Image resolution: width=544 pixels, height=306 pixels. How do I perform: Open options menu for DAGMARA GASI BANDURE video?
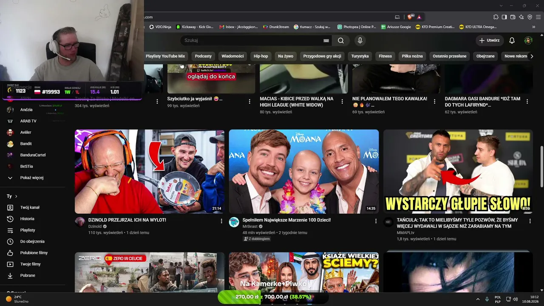point(527,102)
